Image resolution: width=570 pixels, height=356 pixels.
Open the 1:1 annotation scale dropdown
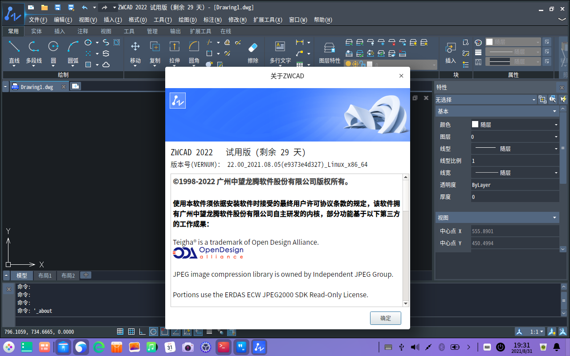tap(537, 332)
